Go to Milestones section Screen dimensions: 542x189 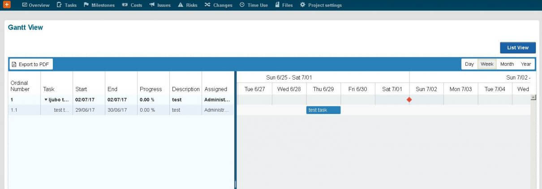pos(99,5)
